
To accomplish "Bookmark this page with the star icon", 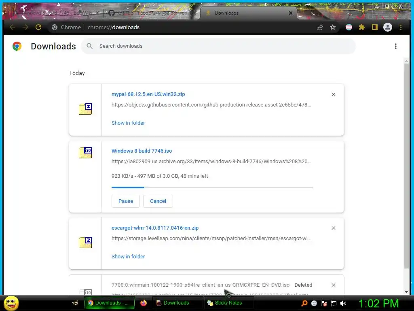I will tap(333, 27).
